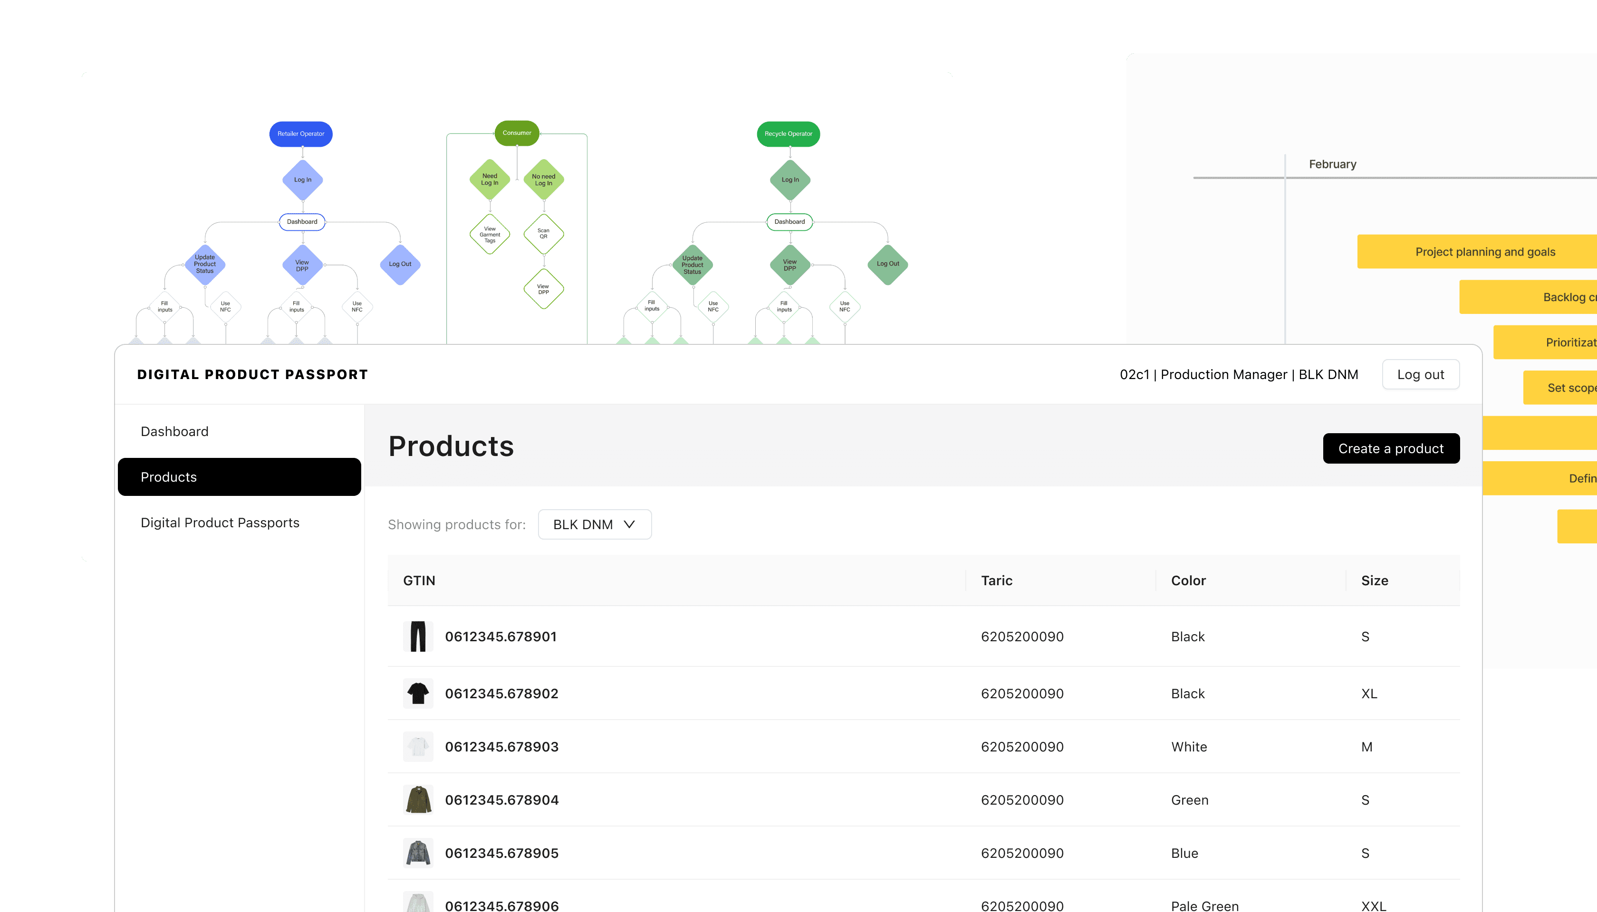Click the white t-shirt product thumbnail
1597x912 pixels.
click(x=418, y=747)
